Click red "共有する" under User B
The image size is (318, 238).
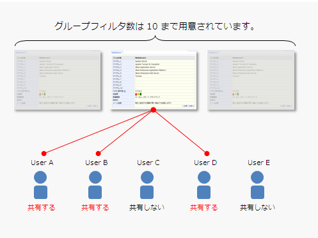click(95, 207)
